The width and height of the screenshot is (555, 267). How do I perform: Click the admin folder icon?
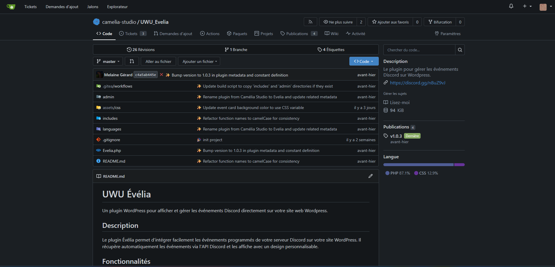click(98, 97)
